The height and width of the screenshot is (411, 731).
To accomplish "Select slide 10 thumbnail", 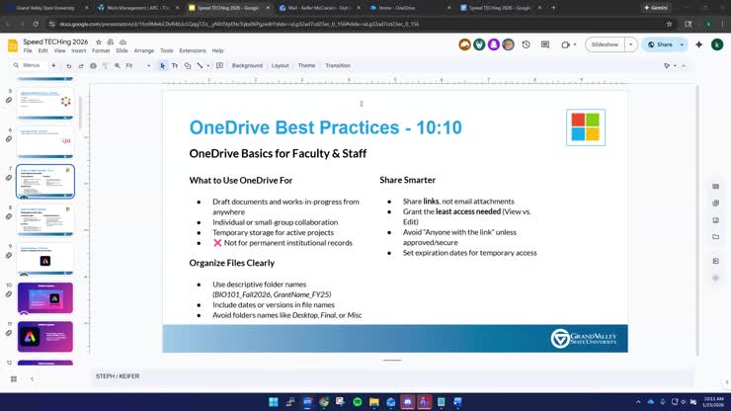I will (x=45, y=297).
